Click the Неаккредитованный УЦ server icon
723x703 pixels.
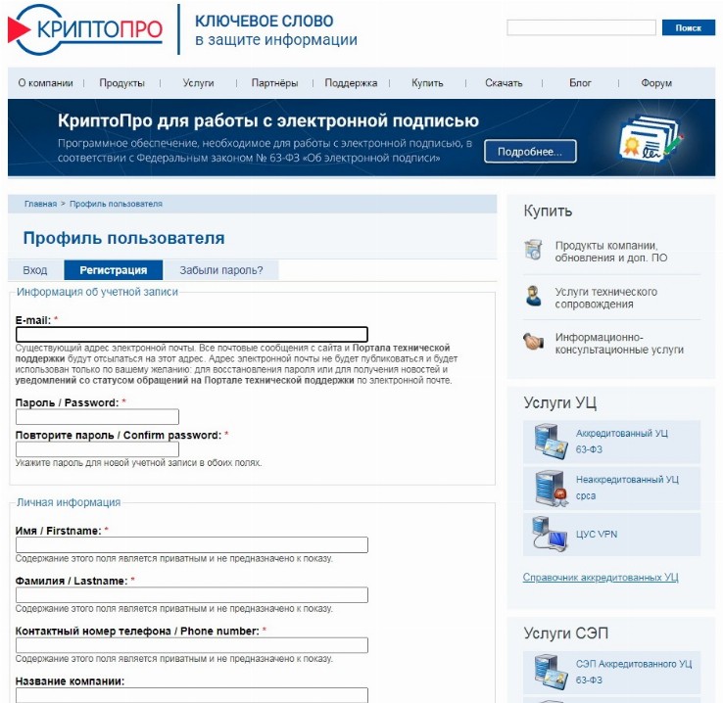pyautogui.click(x=551, y=488)
